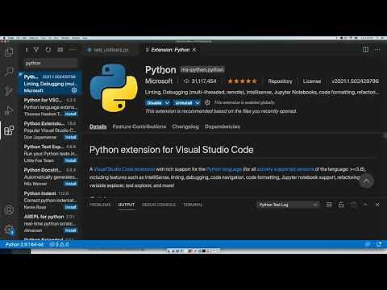Open the Explorer view in activity bar

(x=9, y=52)
